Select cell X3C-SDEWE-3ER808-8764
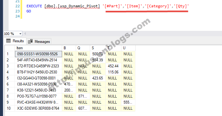The height and width of the screenshot is (116, 222). pyautogui.click(x=38, y=108)
